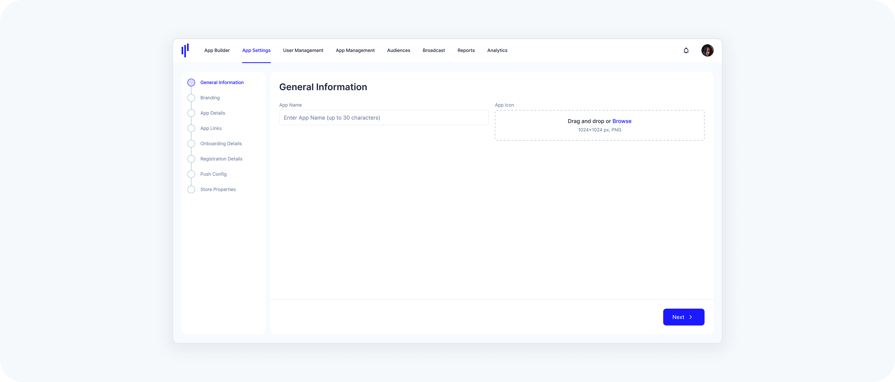Select the App Details step

(x=212, y=113)
